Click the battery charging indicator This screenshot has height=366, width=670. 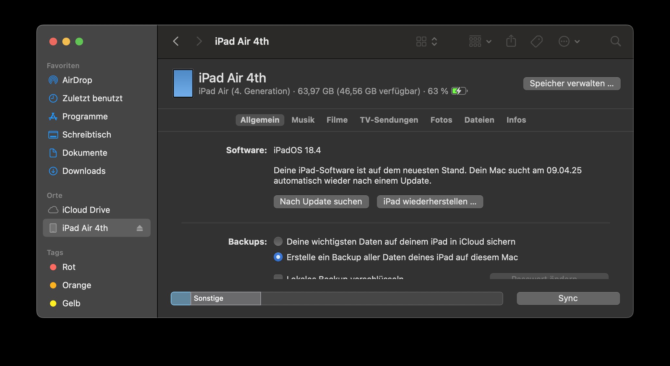(x=459, y=91)
